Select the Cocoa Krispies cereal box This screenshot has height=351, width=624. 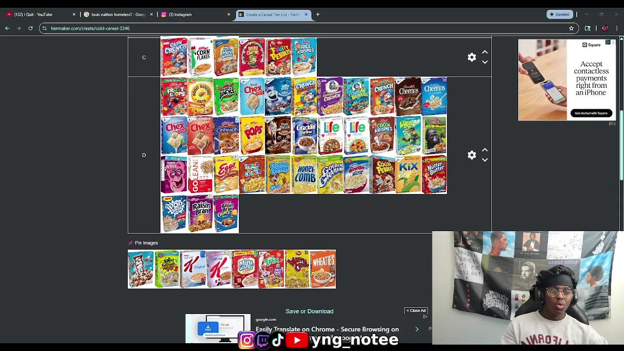tap(382, 136)
